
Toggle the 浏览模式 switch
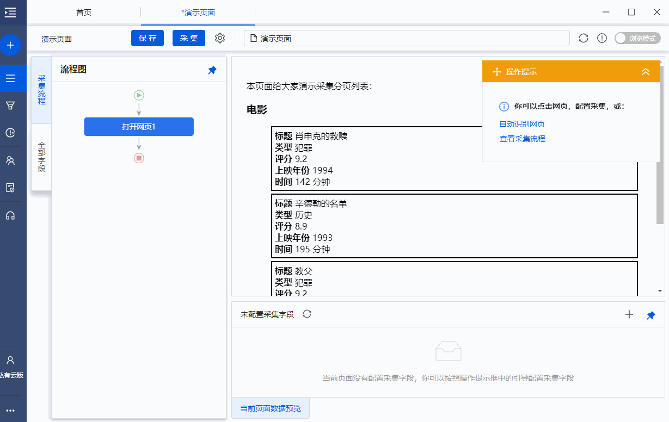637,38
